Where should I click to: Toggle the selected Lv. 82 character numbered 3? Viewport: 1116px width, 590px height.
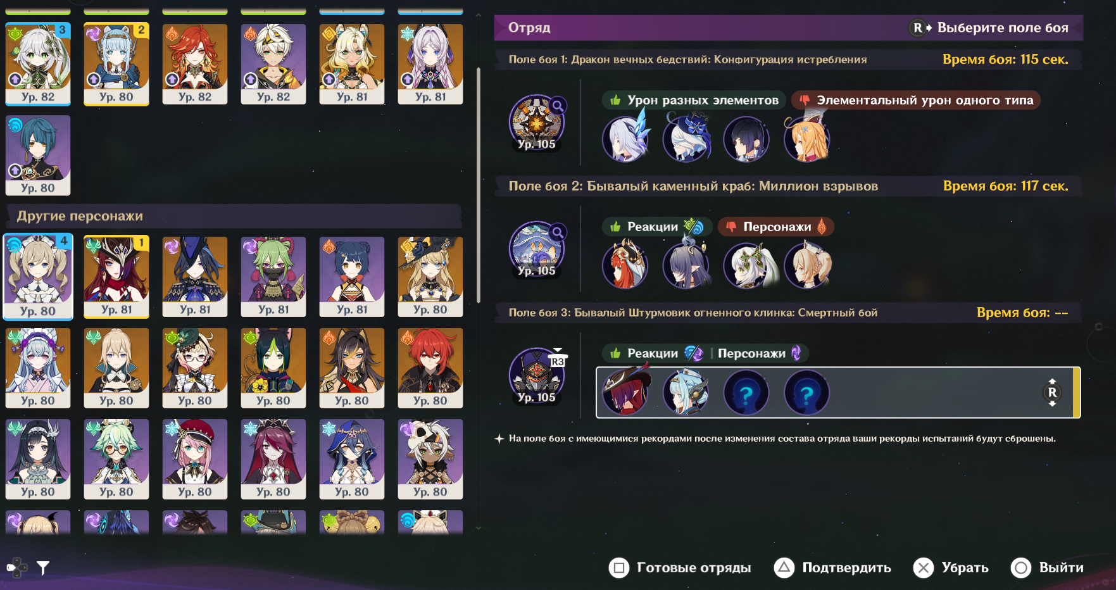click(x=38, y=64)
